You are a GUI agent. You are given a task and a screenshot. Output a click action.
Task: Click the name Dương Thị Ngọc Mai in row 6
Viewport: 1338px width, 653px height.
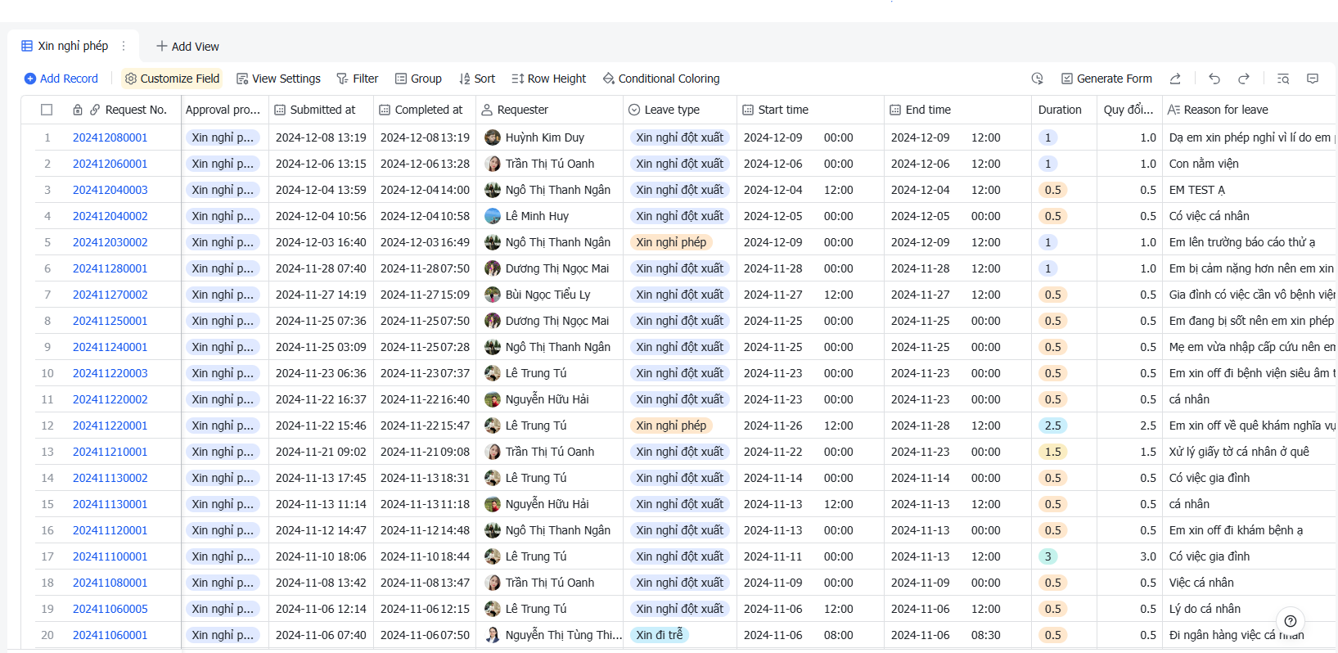pyautogui.click(x=557, y=268)
